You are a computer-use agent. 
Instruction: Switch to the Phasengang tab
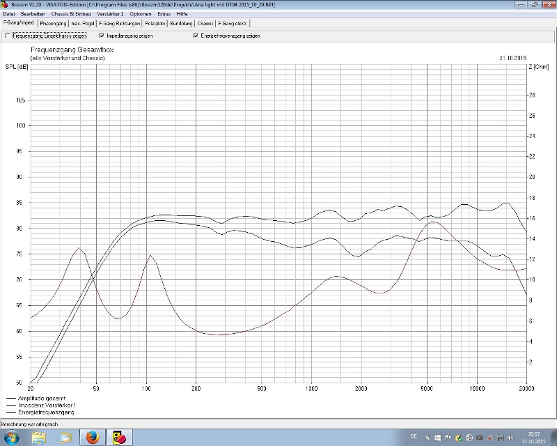pyautogui.click(x=52, y=23)
